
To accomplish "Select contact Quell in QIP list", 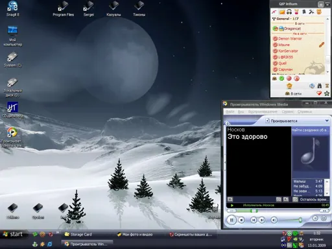I will (x=282, y=64).
